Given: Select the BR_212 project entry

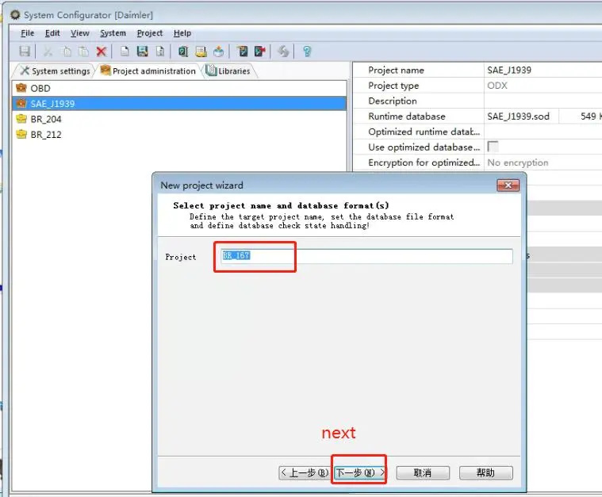Looking at the screenshot, I should pos(45,135).
